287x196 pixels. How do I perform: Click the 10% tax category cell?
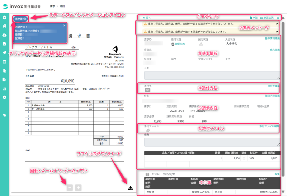[251, 158]
